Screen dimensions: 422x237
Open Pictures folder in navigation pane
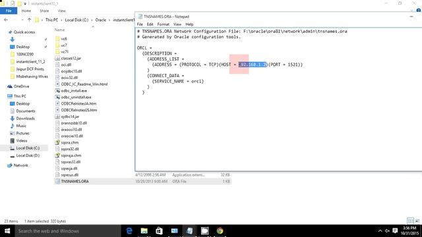[x=22, y=133]
